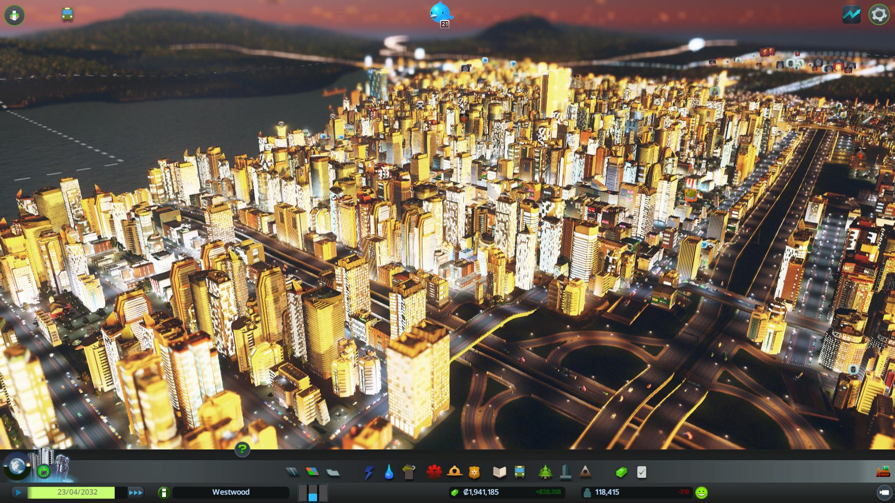Open the Public Transport bus menu
Screen dimensions: 895x503
click(519, 472)
